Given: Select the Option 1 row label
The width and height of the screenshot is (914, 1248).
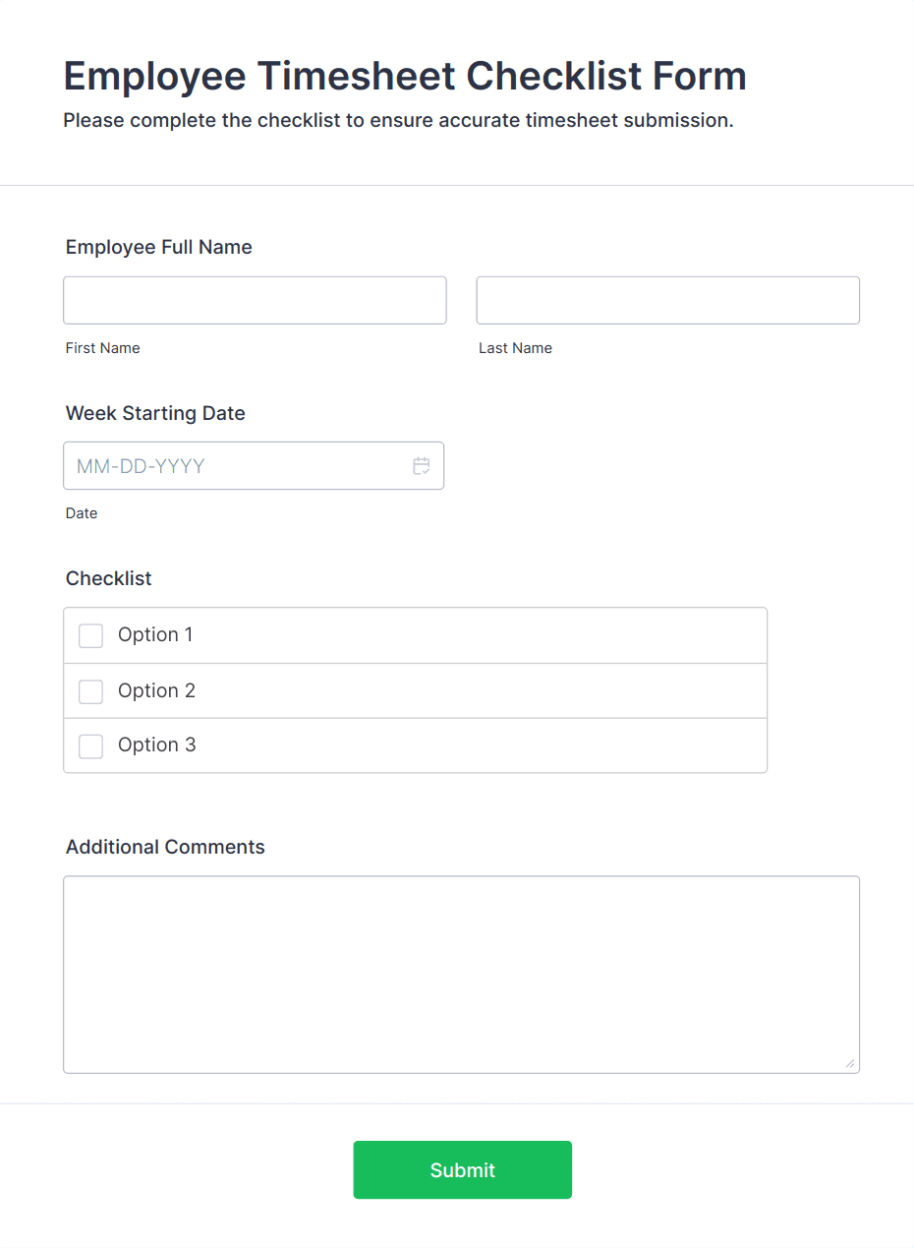Looking at the screenshot, I should coord(155,635).
